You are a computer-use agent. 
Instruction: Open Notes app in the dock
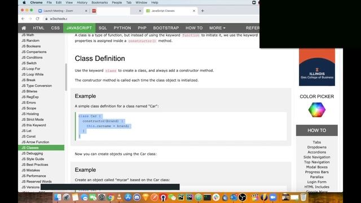[75, 197]
